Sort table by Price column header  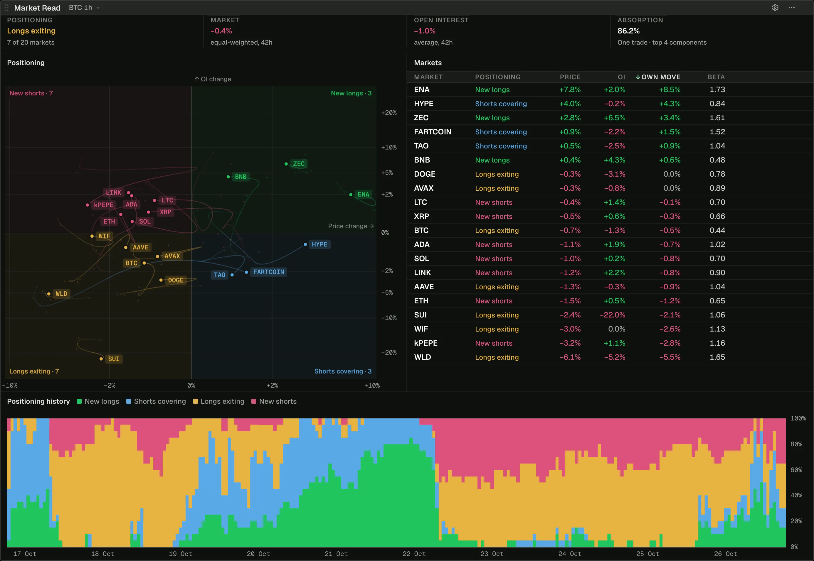coord(570,77)
